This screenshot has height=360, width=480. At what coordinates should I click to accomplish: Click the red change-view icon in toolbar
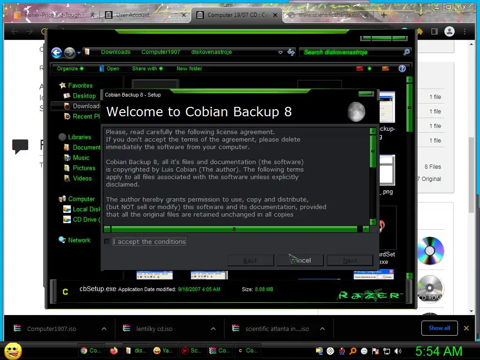pos(360,68)
